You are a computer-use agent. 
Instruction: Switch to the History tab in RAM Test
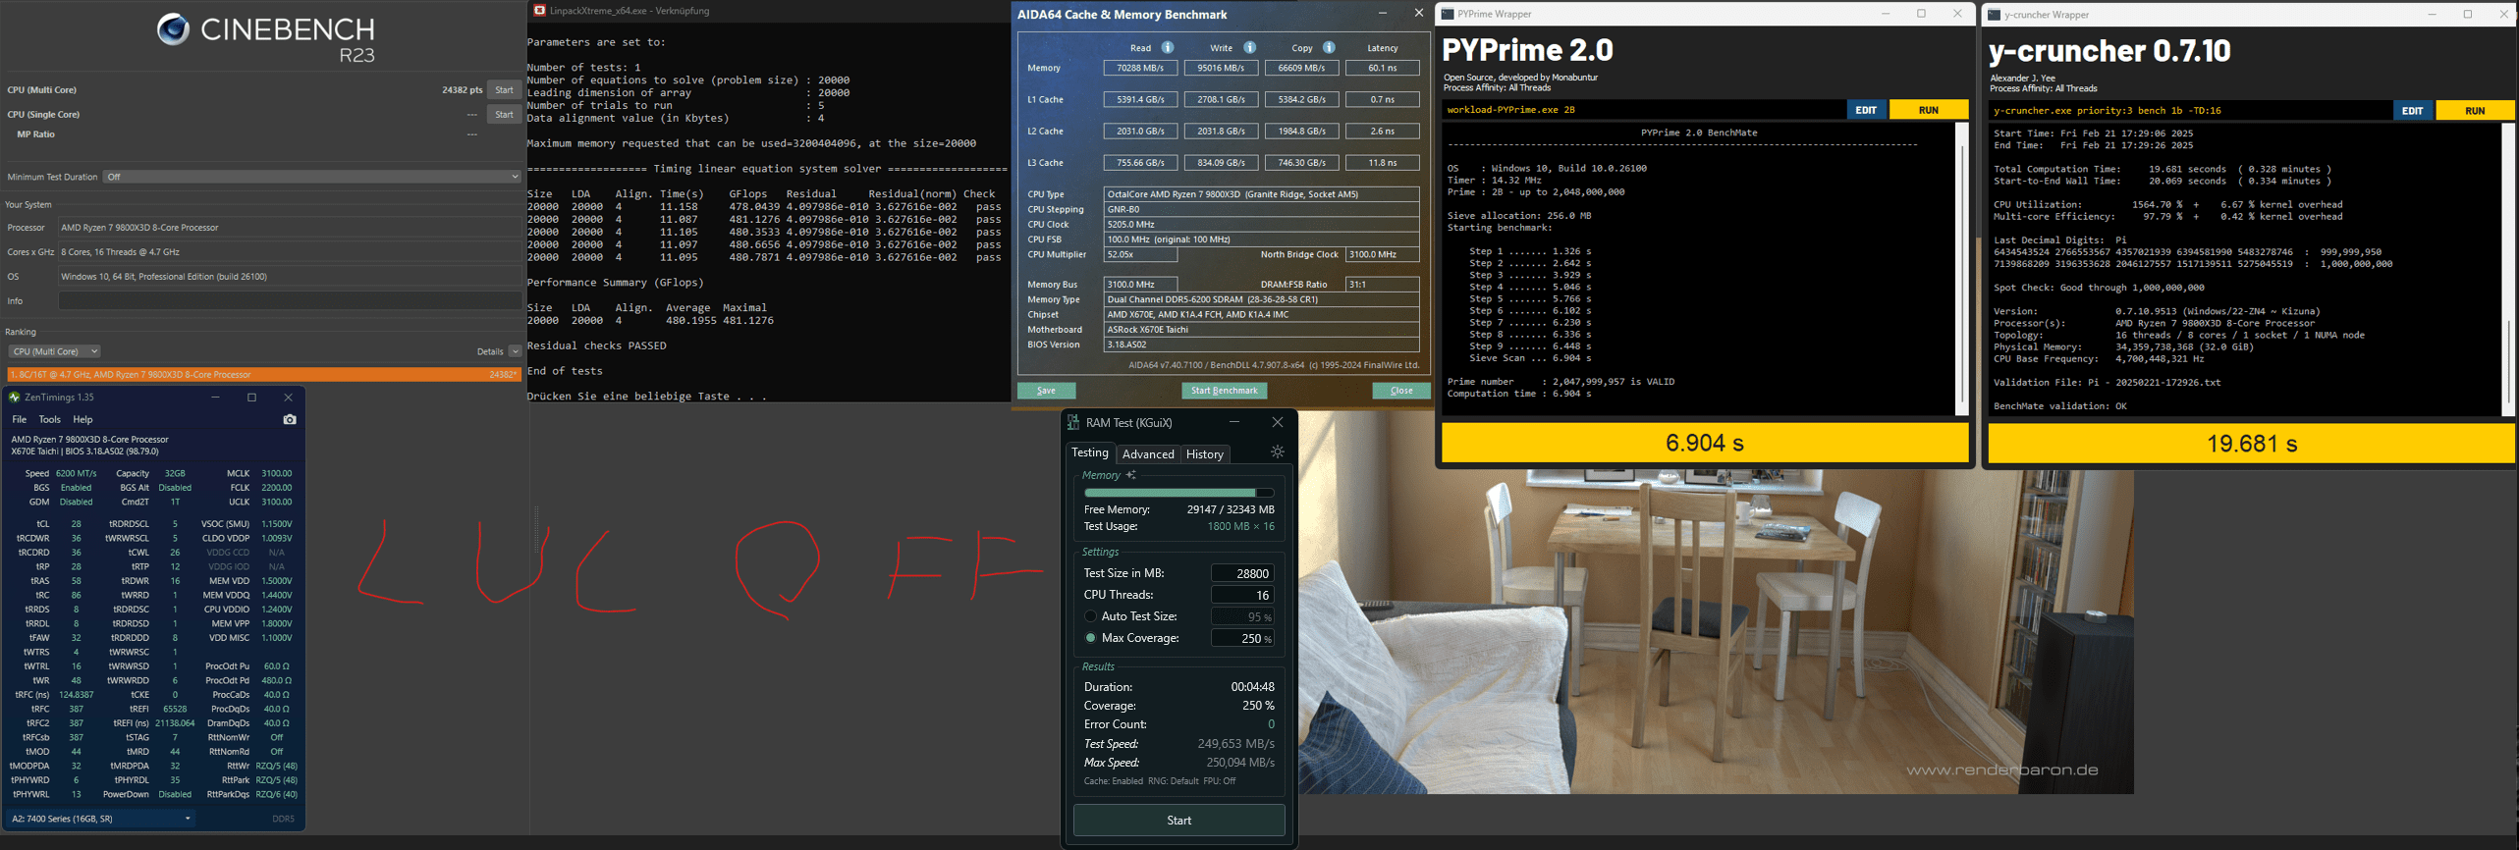(1205, 453)
